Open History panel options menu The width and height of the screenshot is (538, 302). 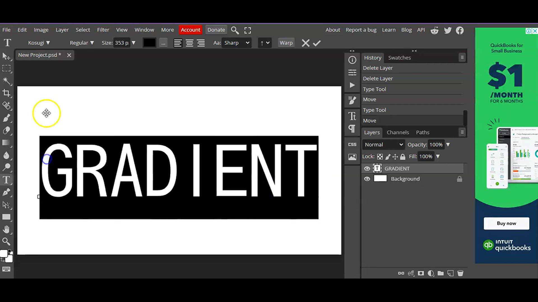point(462,58)
